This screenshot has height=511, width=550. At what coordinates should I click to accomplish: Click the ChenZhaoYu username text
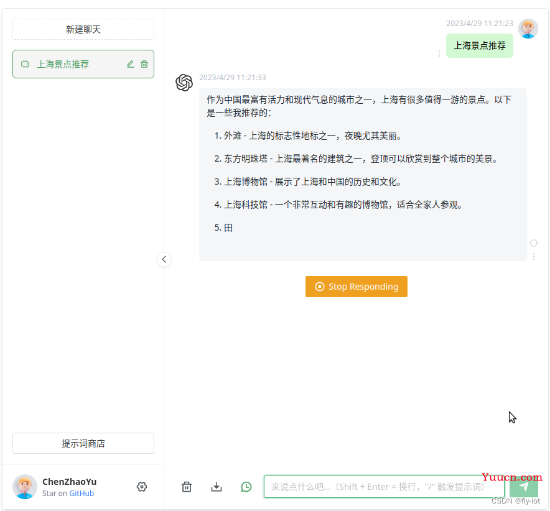[x=70, y=482]
